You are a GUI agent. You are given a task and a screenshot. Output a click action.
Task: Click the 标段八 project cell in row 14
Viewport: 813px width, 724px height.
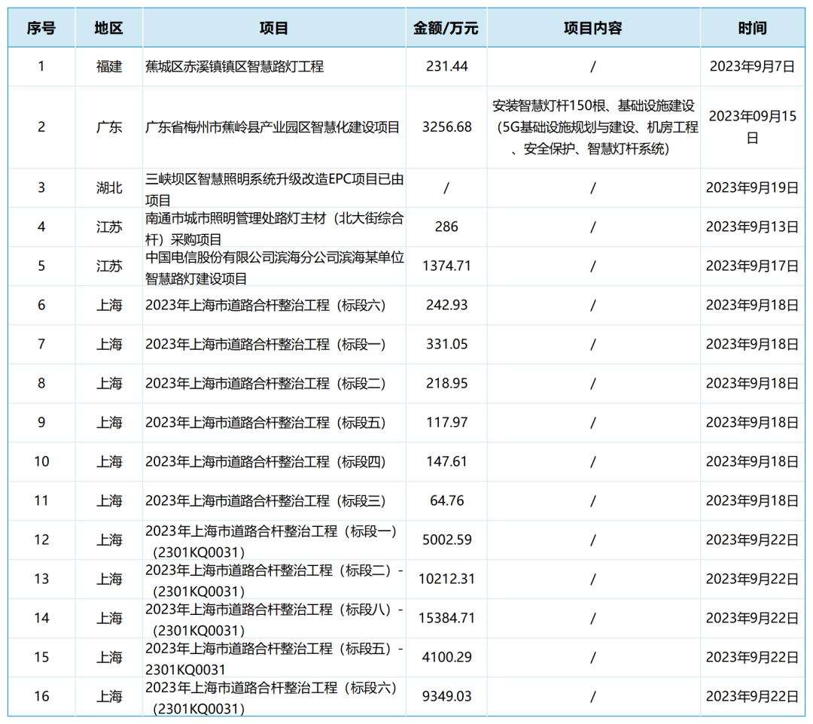point(274,619)
